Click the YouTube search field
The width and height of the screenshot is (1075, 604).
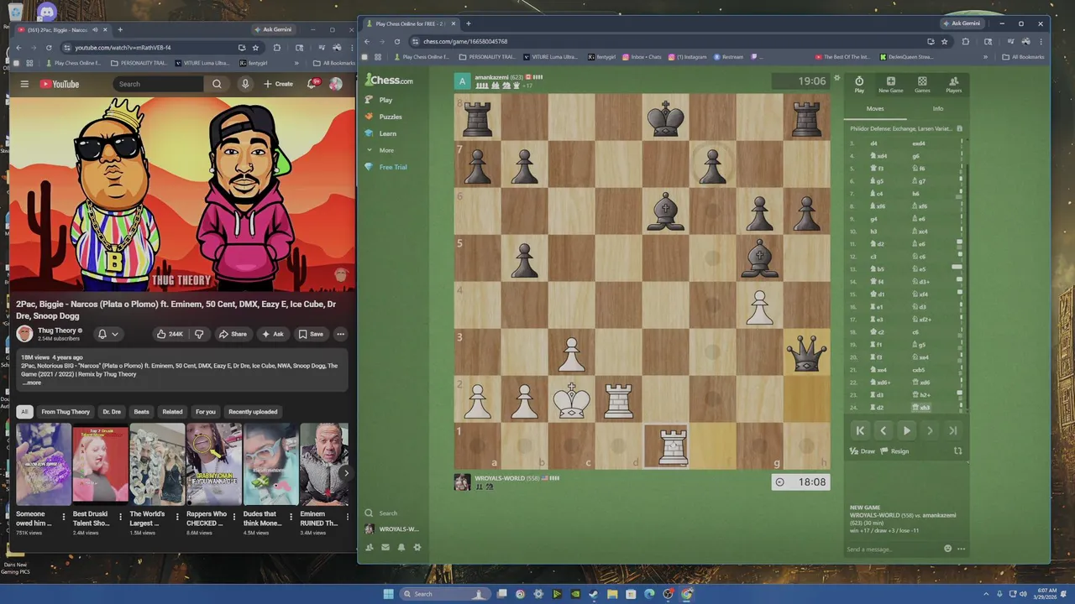158,84
